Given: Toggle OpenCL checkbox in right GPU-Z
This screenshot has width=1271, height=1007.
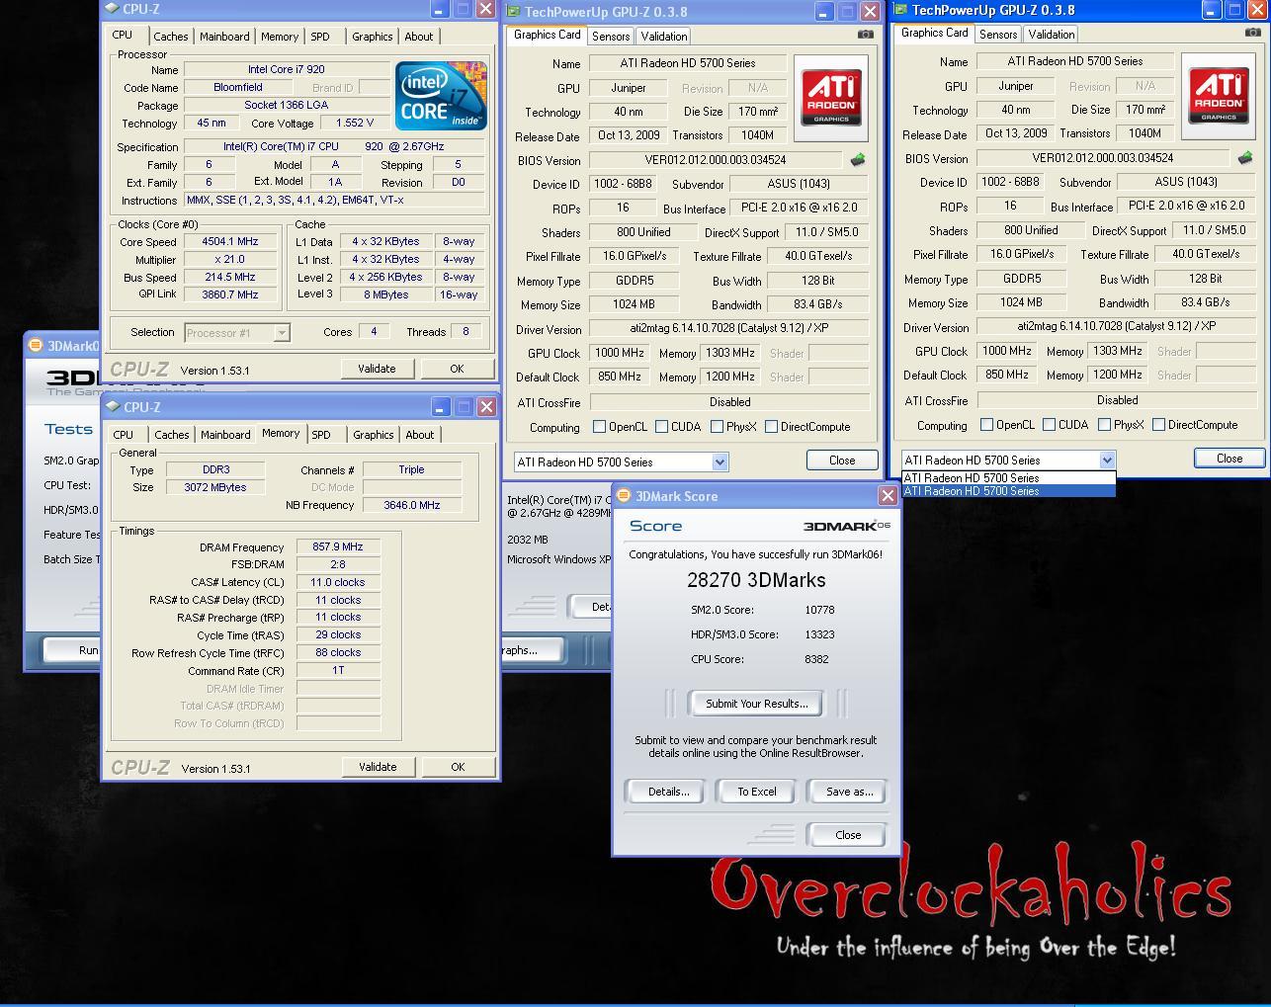Looking at the screenshot, I should point(986,425).
